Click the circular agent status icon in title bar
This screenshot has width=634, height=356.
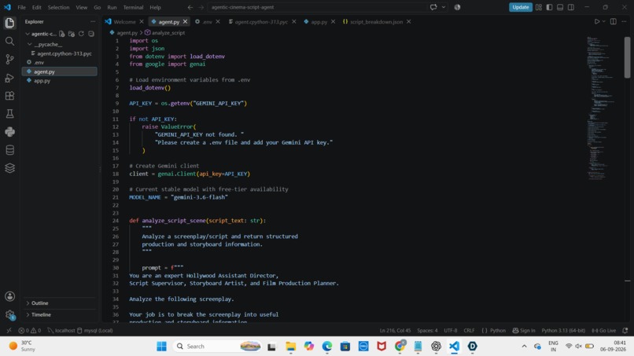click(x=457, y=7)
